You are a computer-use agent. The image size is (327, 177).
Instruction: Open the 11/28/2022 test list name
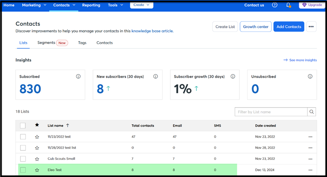pos(62,148)
